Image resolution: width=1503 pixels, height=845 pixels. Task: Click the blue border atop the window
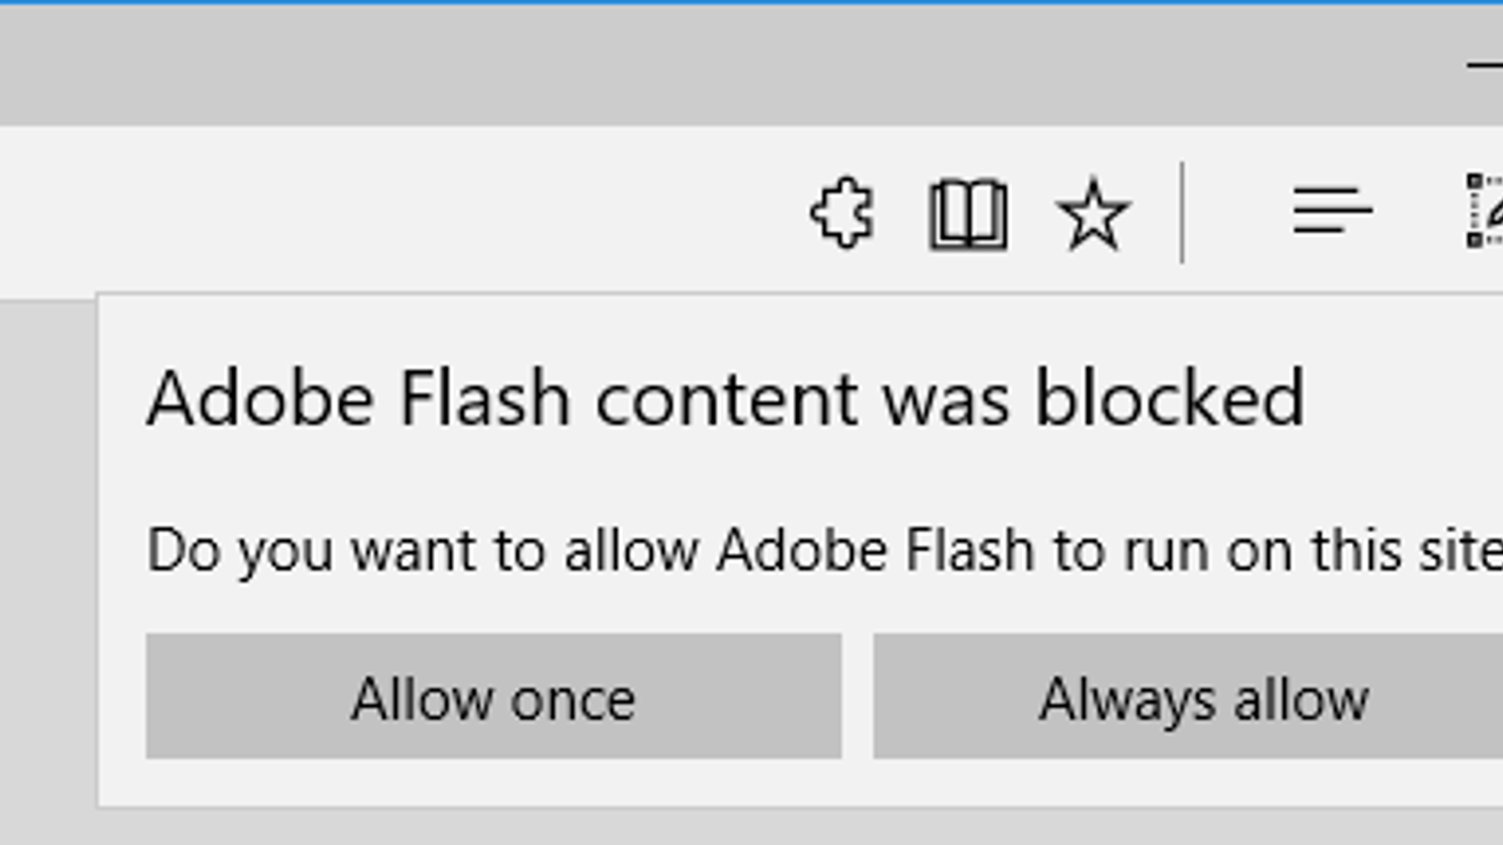[x=751, y=2]
